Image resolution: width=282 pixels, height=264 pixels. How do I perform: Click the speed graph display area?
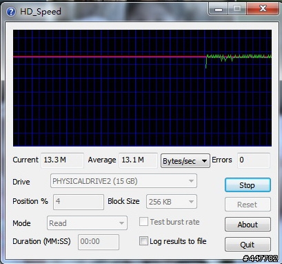tap(142, 88)
